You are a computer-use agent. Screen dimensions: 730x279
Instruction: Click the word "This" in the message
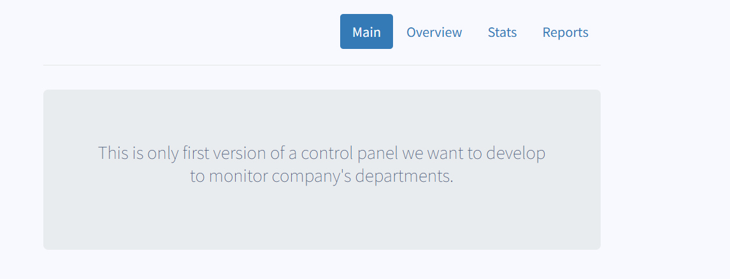113,153
